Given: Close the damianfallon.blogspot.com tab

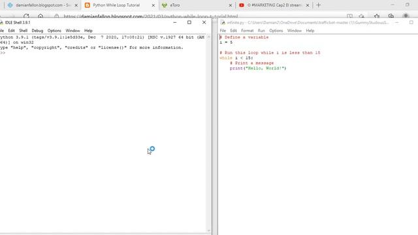Looking at the screenshot, I should pos(76,5).
